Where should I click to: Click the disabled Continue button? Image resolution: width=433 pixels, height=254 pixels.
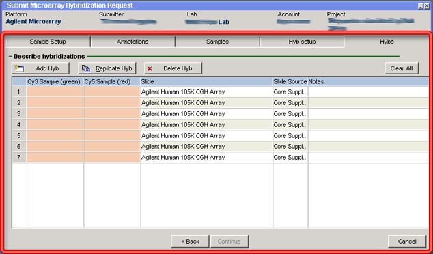229,241
